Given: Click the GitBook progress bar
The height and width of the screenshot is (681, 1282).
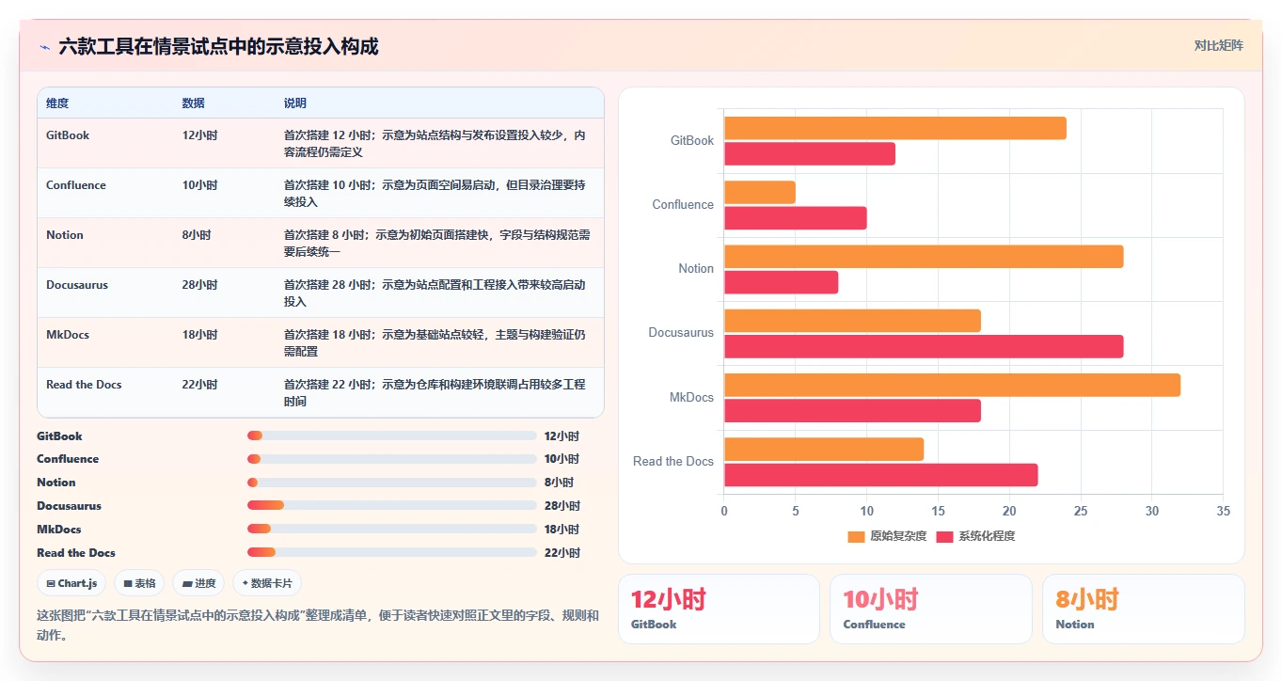Looking at the screenshot, I should coord(391,436).
